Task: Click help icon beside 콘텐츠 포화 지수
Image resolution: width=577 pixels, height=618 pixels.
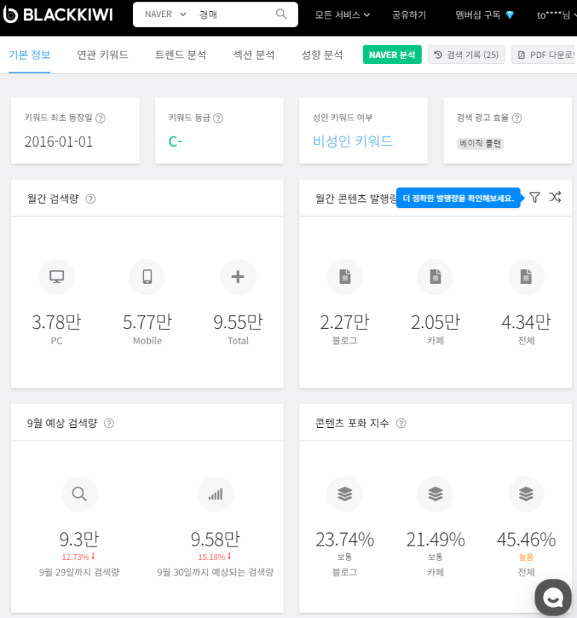Action: coord(402,423)
